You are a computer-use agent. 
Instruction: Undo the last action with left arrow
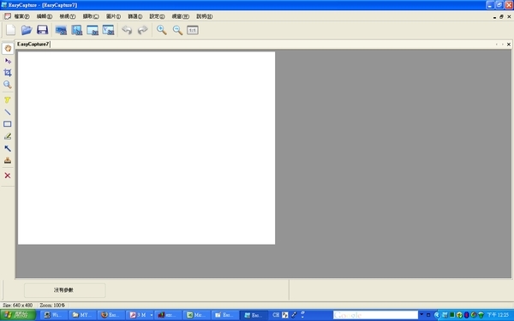[x=127, y=30]
